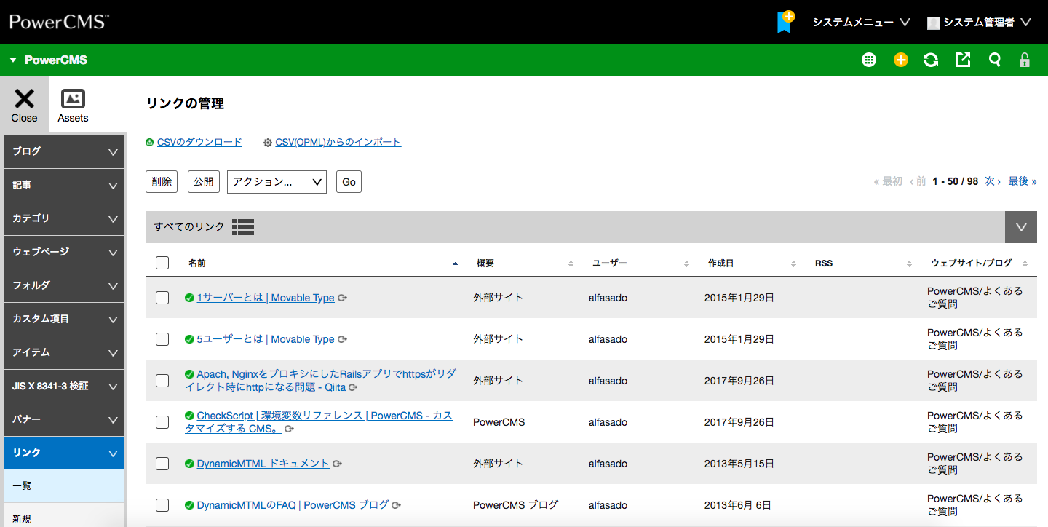1048x527 pixels.
Task: Click the PowerCMS logo
Action: (x=59, y=22)
